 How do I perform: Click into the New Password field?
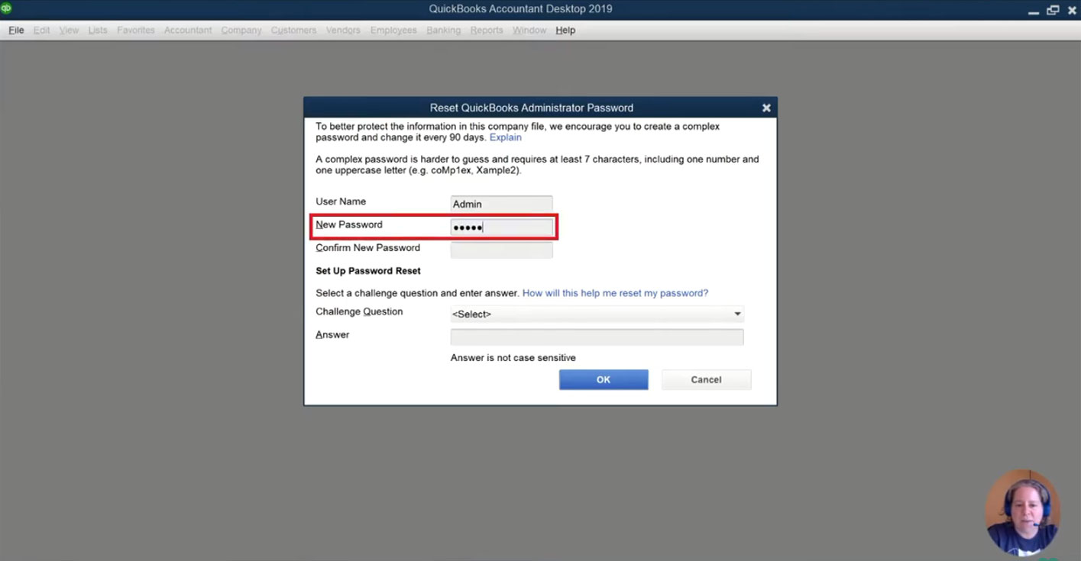(501, 227)
